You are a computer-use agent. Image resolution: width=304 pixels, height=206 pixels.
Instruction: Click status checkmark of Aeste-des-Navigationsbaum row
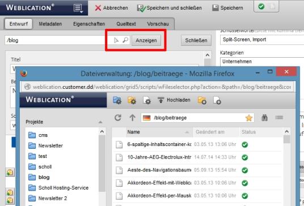pyautogui.click(x=245, y=170)
